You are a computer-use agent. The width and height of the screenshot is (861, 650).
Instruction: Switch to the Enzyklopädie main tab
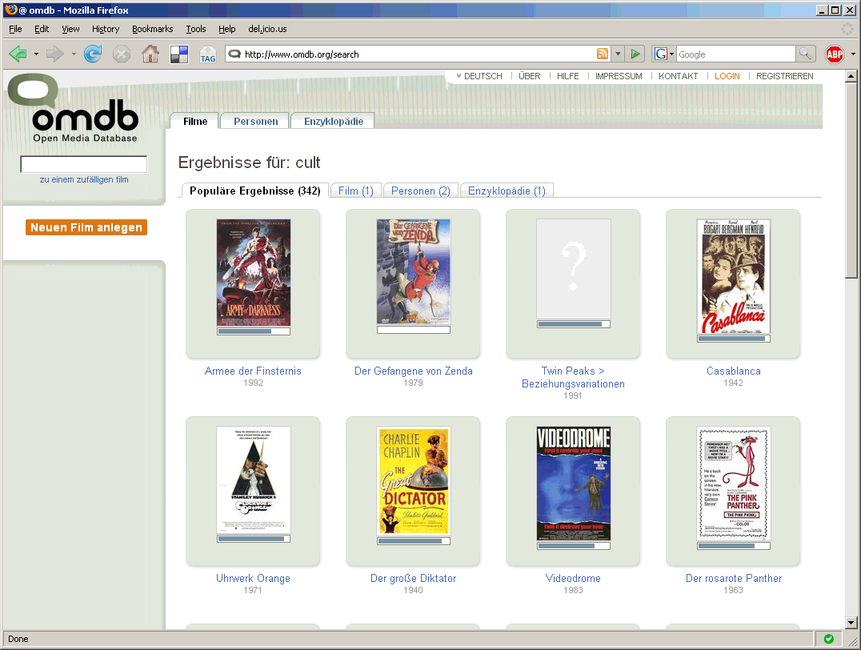(334, 121)
